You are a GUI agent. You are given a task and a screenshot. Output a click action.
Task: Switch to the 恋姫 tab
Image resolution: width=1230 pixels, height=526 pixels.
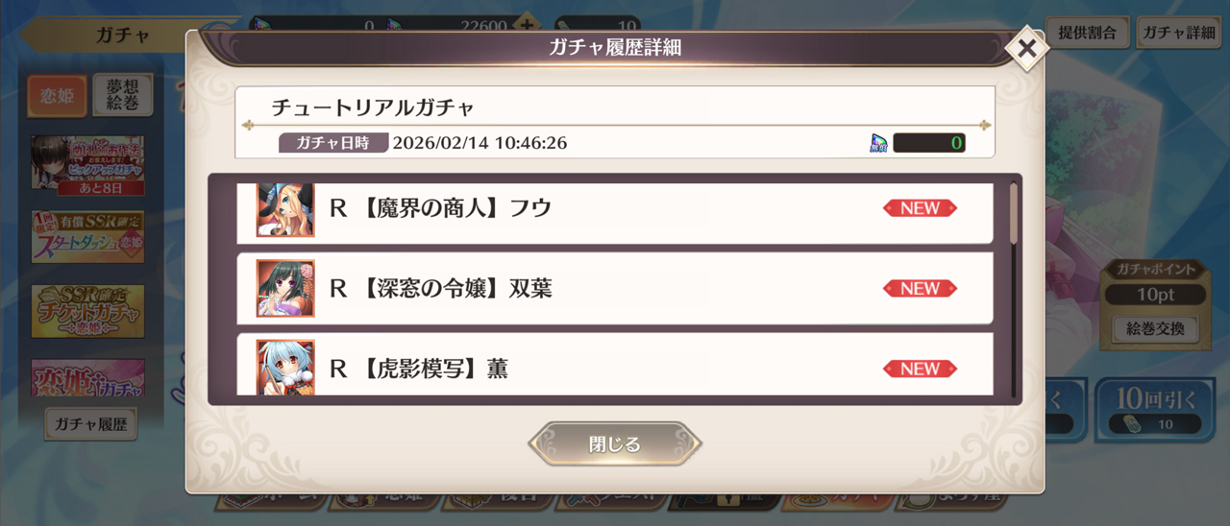click(57, 96)
